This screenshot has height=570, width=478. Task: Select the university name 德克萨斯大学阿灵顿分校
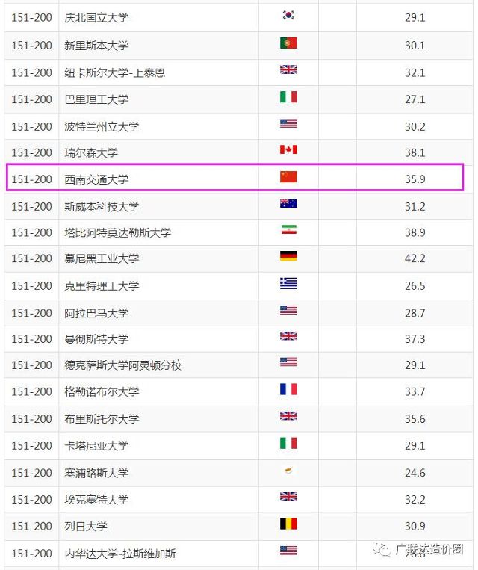(x=123, y=365)
